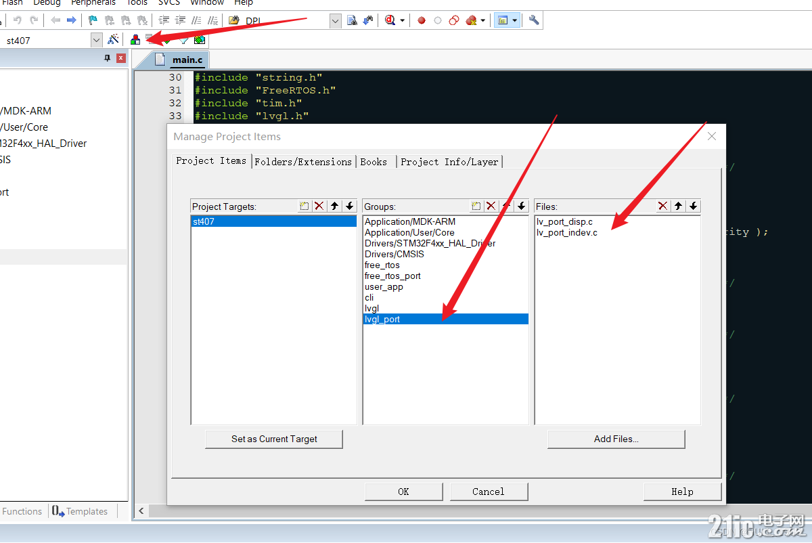Click the Redo toolbar icon
This screenshot has height=543, width=812.
pos(34,20)
